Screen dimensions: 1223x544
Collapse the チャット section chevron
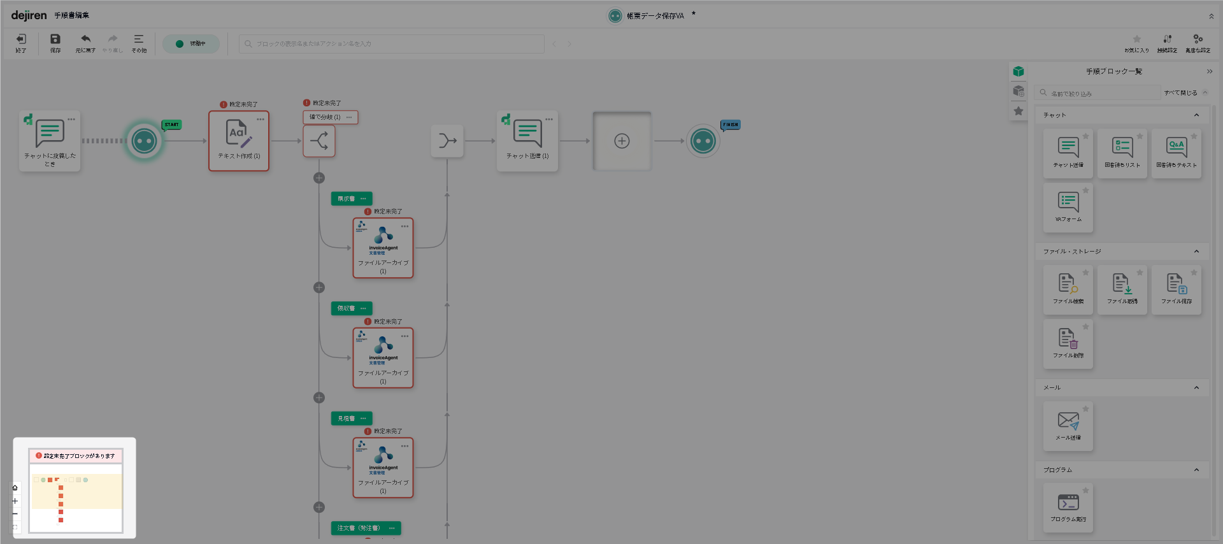[1196, 115]
